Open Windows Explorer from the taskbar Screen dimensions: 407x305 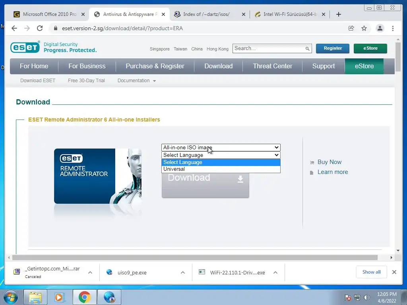pyautogui.click(x=35, y=297)
